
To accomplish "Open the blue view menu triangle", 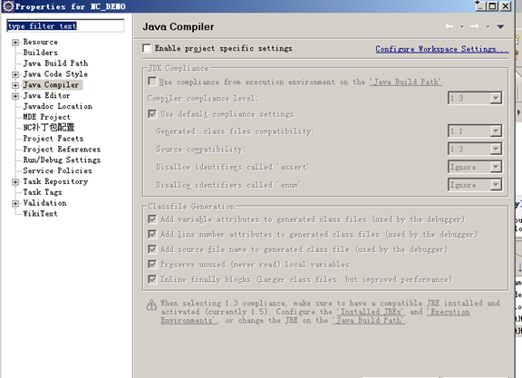I will coord(500,26).
